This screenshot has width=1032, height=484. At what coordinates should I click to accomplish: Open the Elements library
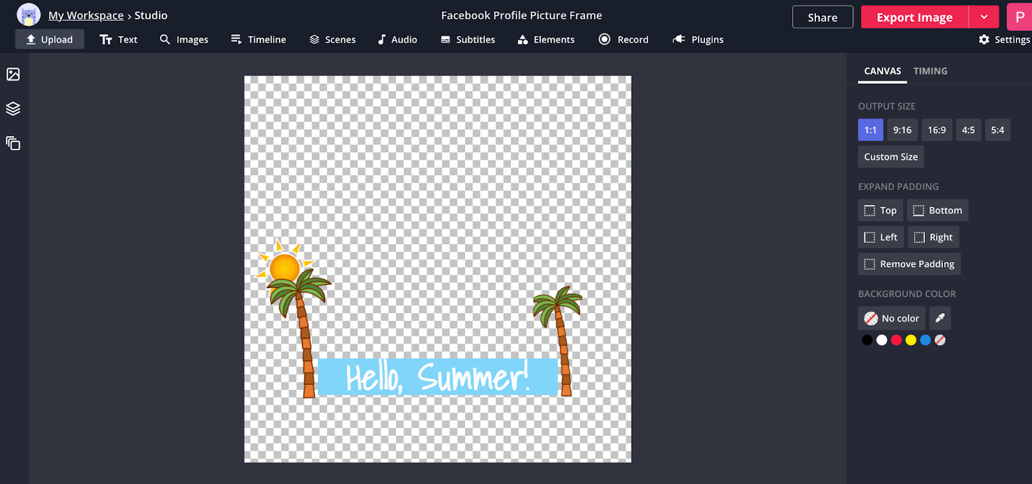546,39
